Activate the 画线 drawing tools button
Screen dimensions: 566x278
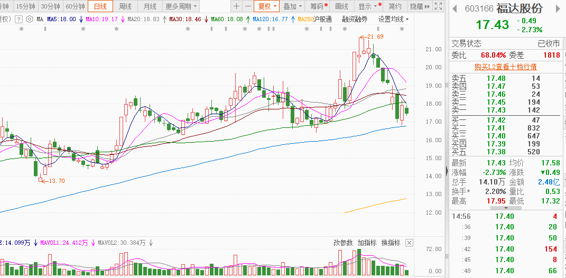tap(341, 6)
